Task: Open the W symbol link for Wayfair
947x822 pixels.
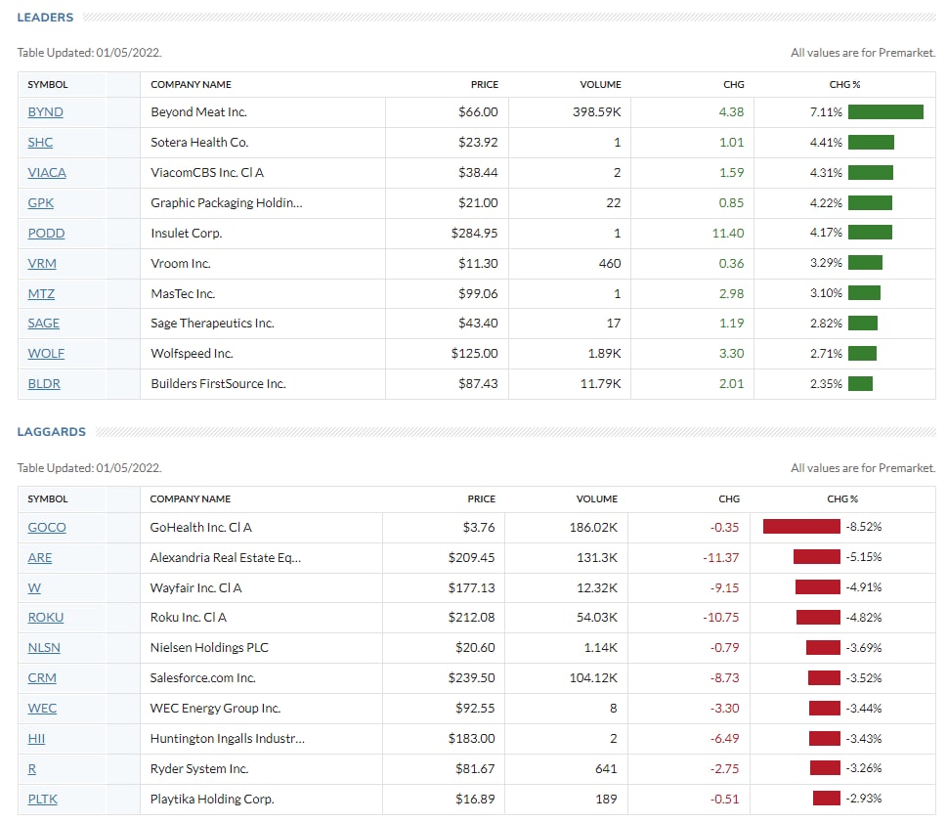Action: tap(34, 587)
